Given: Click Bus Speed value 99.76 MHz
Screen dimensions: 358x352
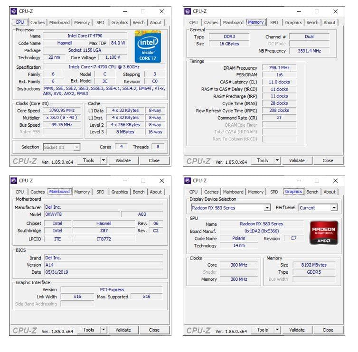Looking at the screenshot, I should (x=62, y=125).
